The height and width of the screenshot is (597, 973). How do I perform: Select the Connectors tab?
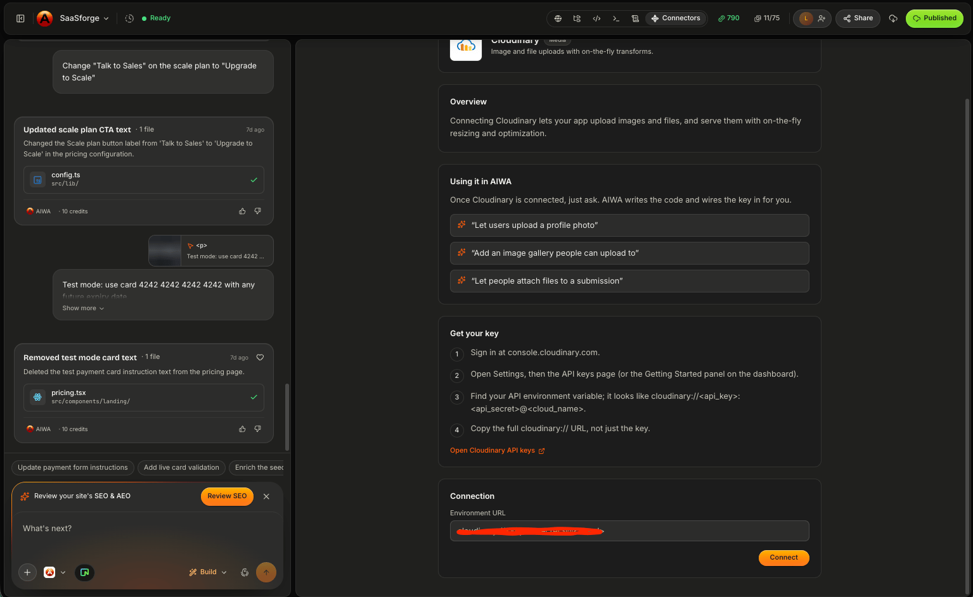(x=676, y=18)
